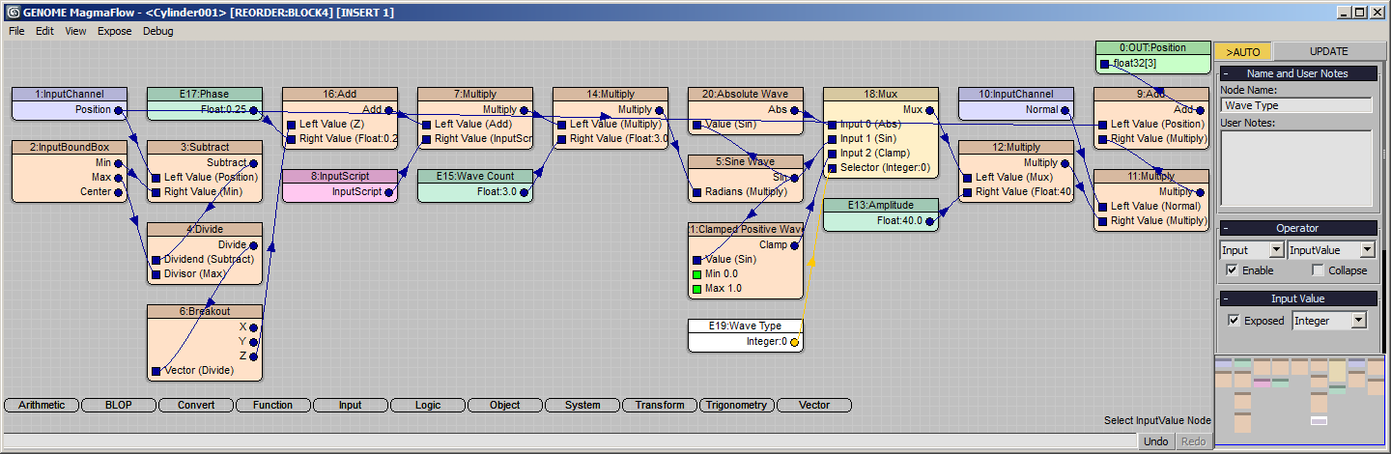
Task: Collapse the Operator rollout
Action: 1297,228
